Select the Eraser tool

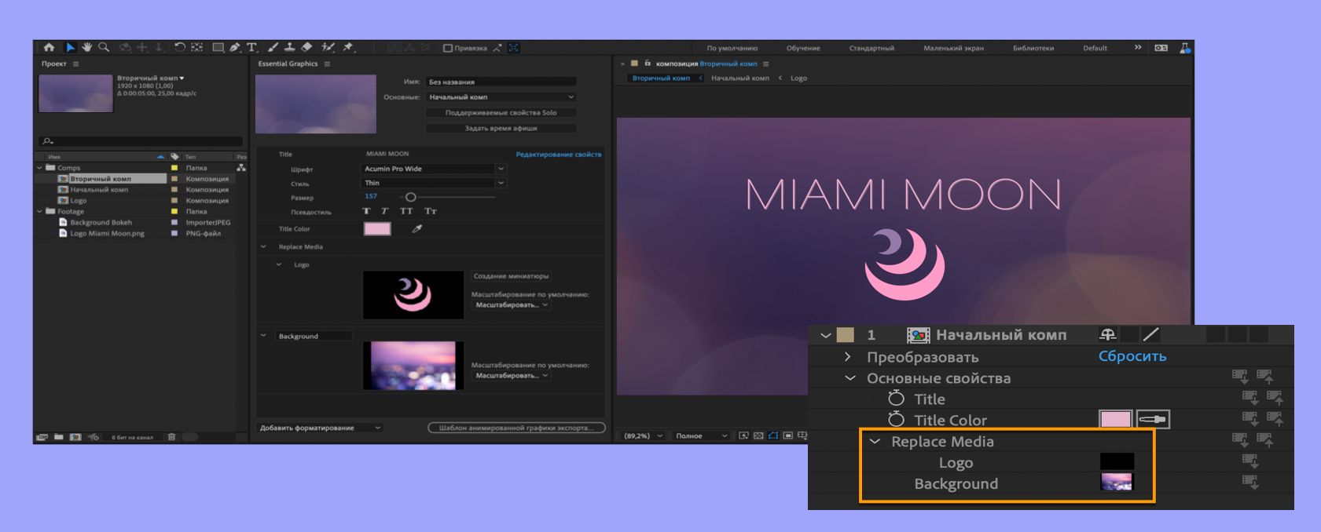click(x=306, y=48)
